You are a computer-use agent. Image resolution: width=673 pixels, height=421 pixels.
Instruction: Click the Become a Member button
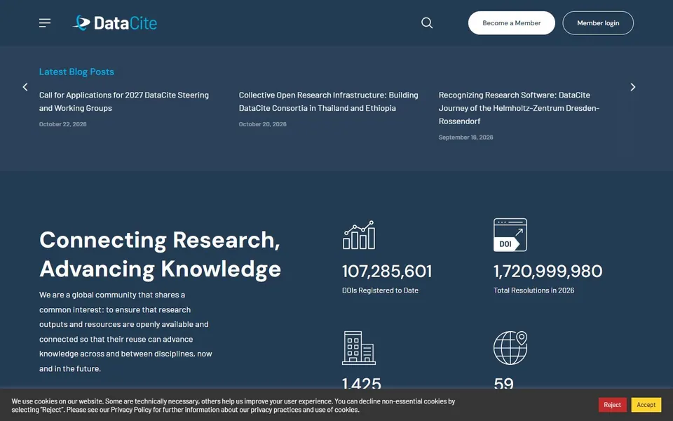click(511, 22)
